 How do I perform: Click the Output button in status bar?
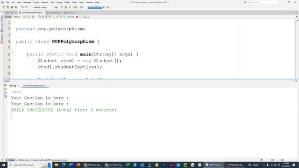pos(10,160)
